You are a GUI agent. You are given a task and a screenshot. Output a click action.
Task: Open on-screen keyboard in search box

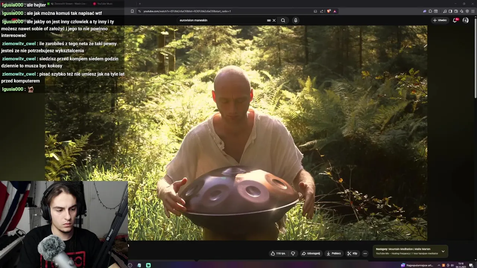click(269, 20)
